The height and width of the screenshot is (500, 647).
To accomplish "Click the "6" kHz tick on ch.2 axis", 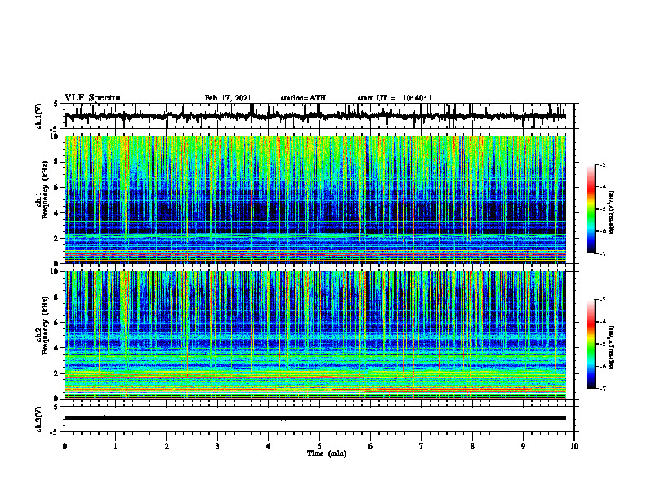I will point(57,323).
